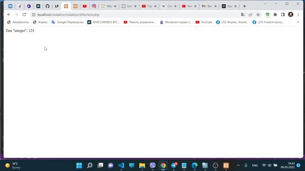Launch Visual Studio Code from taskbar
The image size is (305, 171).
click(121, 165)
